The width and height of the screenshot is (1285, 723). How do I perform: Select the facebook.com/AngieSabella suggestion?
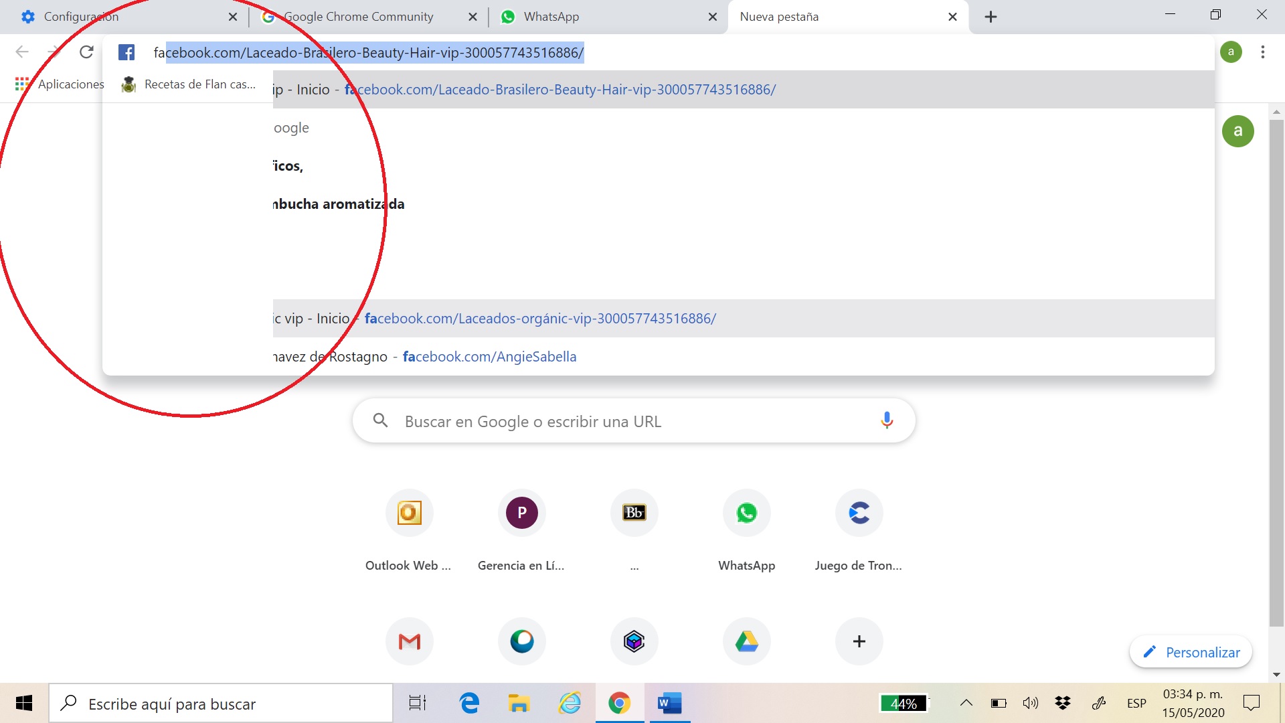tap(489, 357)
